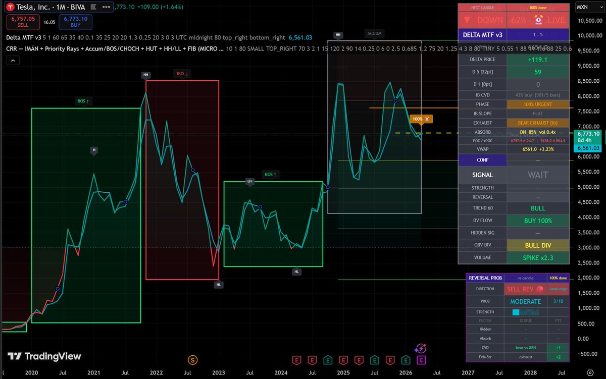Click the SELL REV direction cell

coord(525,289)
